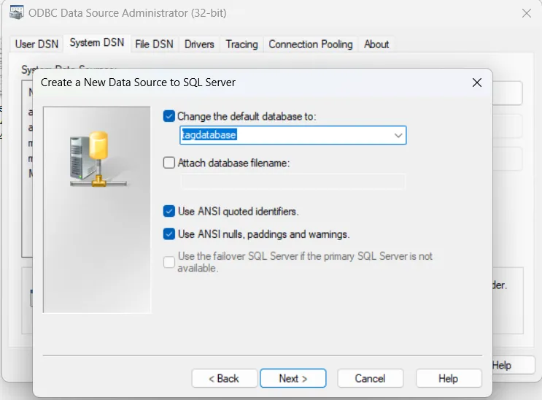Go to the Drivers tab
Screen dimensions: 542x400
point(199,44)
